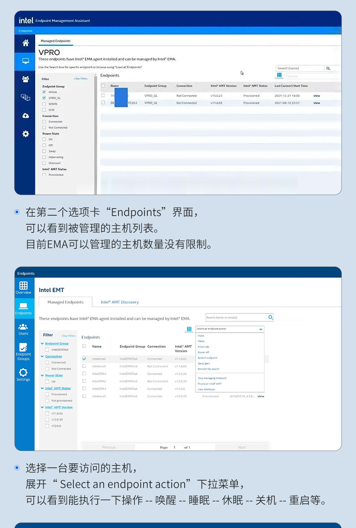Image resolution: width=356 pixels, height=528 pixels.
Task: Uncheck the intelema6 row checkbox
Action: coord(84,359)
